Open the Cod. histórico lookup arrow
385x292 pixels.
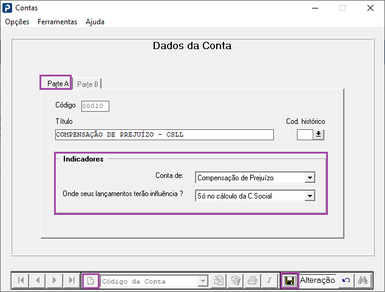pyautogui.click(x=318, y=135)
